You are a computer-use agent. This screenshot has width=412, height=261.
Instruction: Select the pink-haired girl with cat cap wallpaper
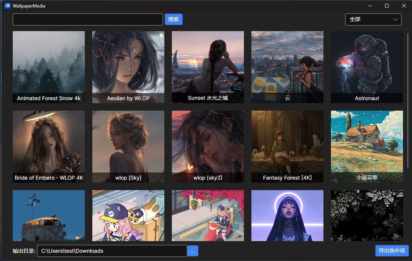[x=128, y=216]
